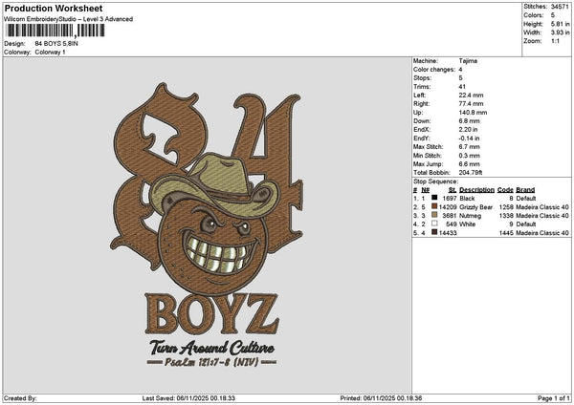Click the 'Production Worksheet' heading
574x405 pixels.
[x=54, y=8]
